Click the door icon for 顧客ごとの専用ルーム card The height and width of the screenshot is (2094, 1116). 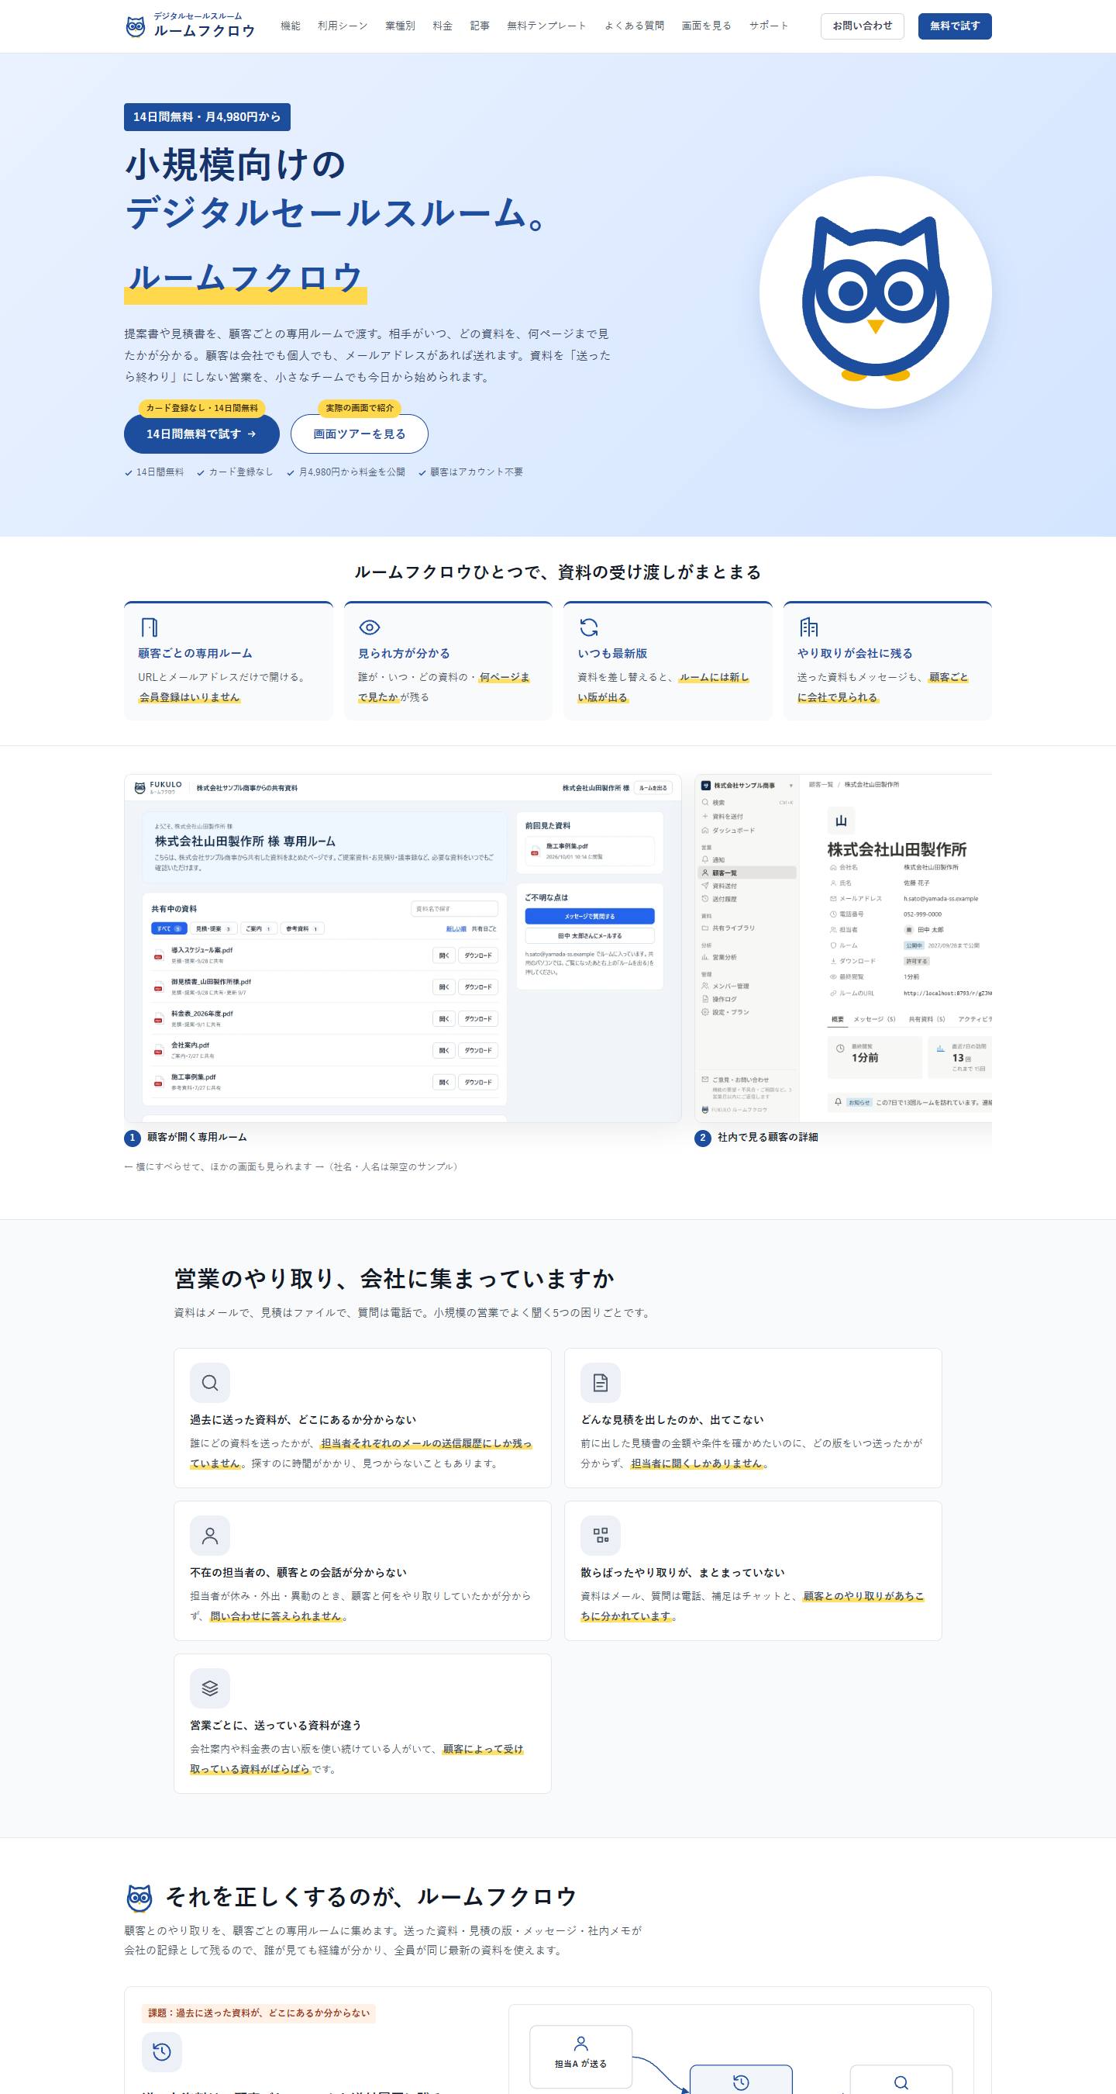pos(150,627)
